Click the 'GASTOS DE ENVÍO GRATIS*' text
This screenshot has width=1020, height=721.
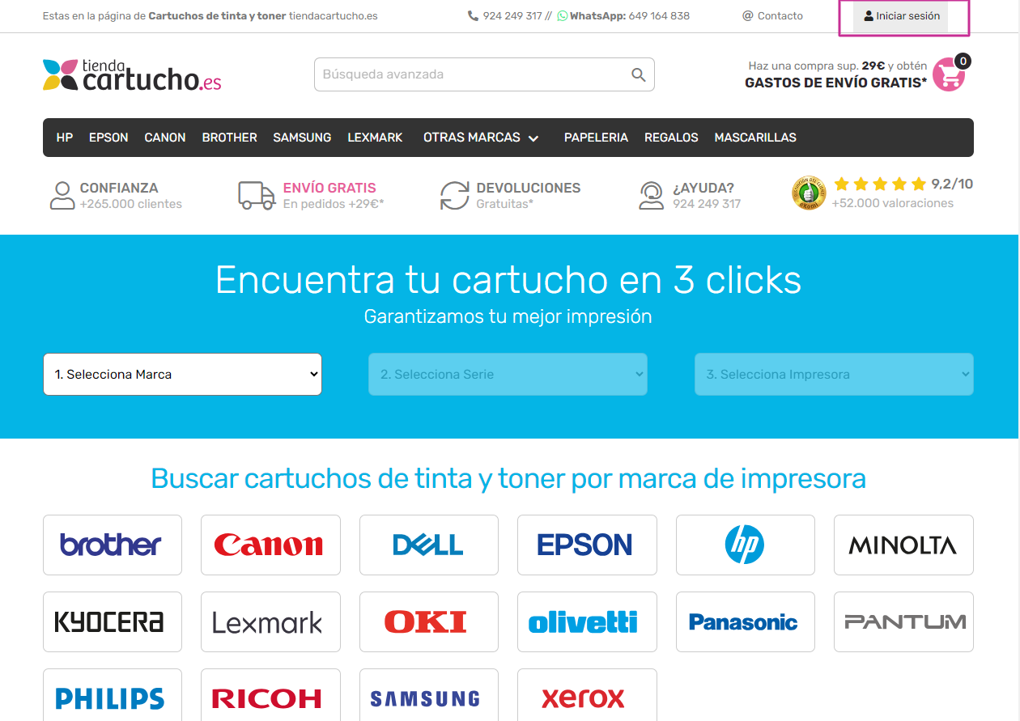coord(836,83)
